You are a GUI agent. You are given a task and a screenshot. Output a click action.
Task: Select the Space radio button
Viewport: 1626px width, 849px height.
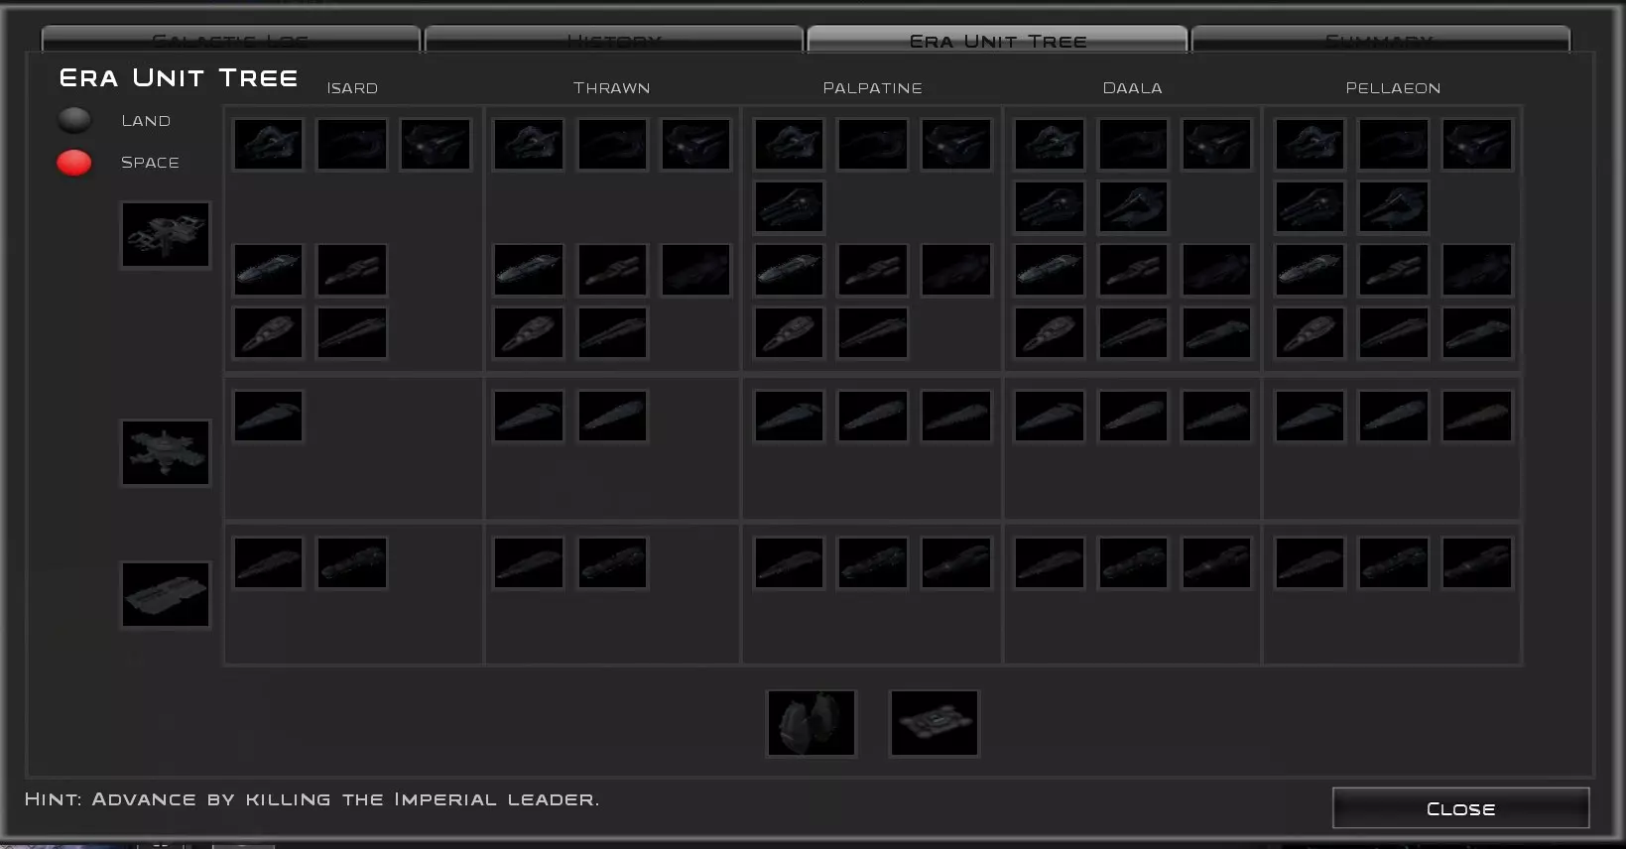point(74,162)
